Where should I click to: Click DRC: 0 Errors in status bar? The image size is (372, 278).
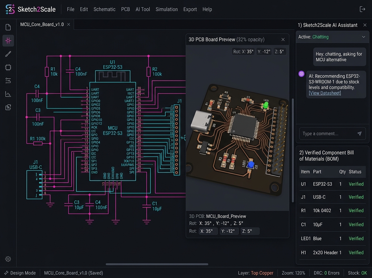327,273
